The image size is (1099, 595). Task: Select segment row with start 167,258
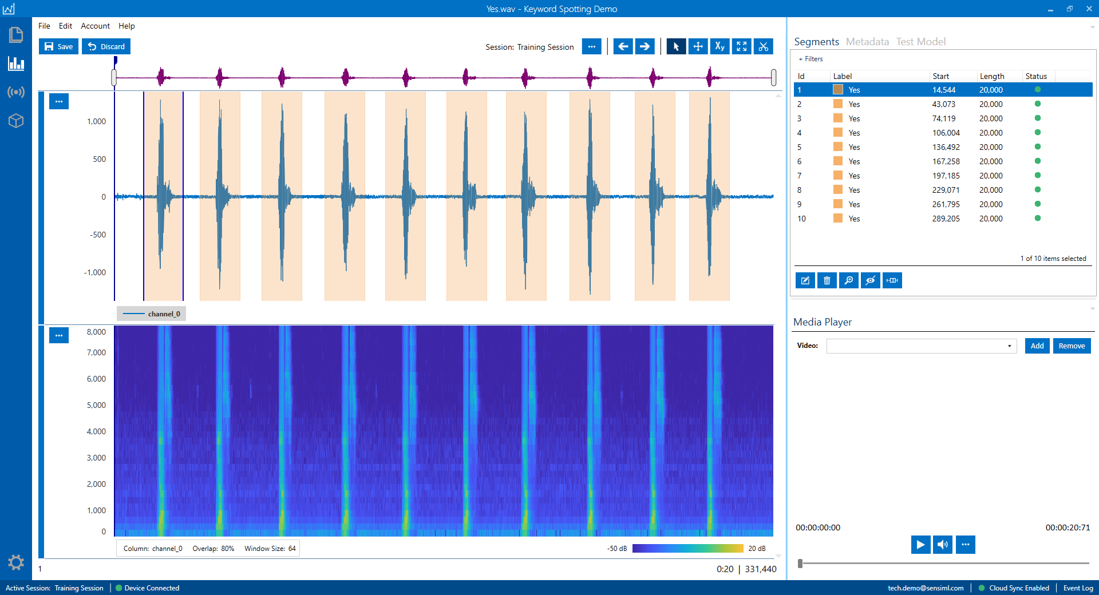(943, 161)
